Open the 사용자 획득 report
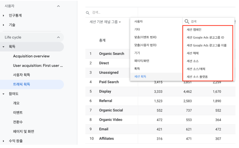Image resolution: width=239 pixels, height=148 pixels. (x=21, y=75)
